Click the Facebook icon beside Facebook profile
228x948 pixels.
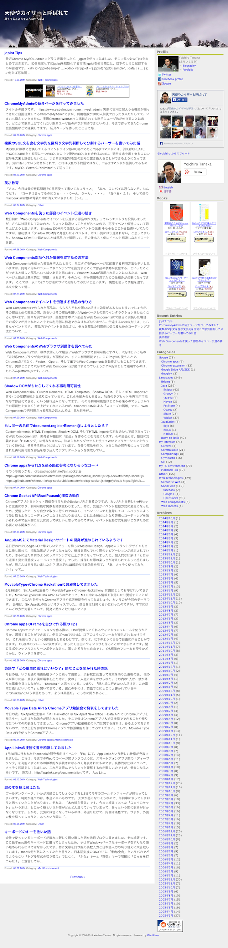[160, 79]
